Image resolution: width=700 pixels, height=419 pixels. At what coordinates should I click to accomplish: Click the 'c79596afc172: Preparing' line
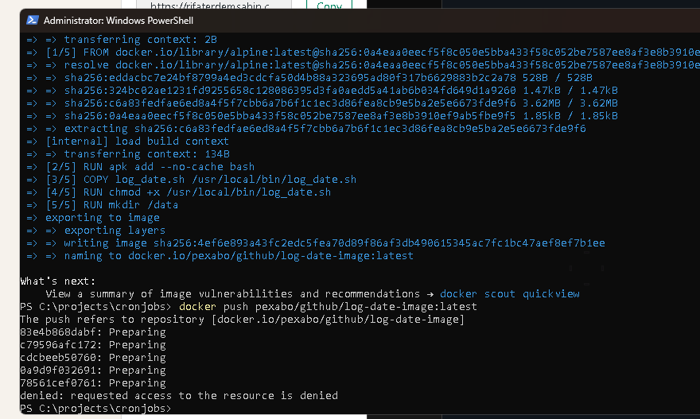[x=93, y=345]
